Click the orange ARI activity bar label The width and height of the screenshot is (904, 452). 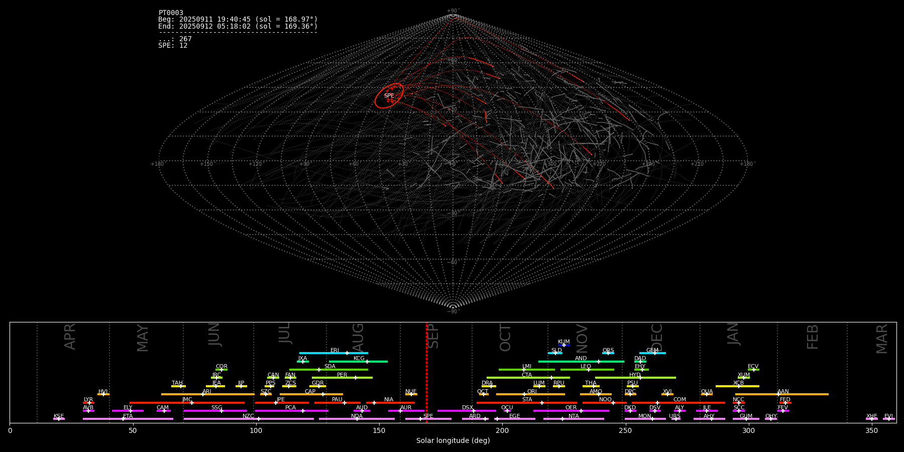pos(206,391)
